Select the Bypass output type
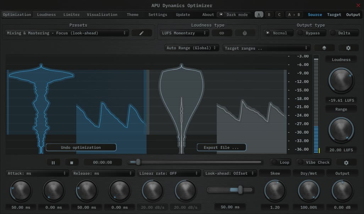 click(311, 33)
